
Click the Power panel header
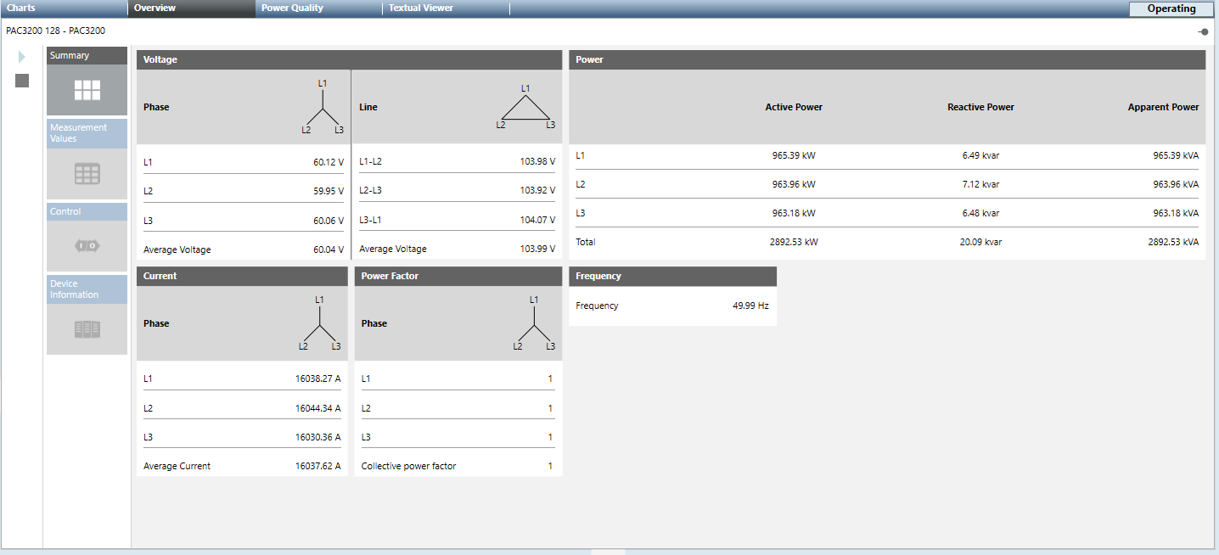coord(886,59)
